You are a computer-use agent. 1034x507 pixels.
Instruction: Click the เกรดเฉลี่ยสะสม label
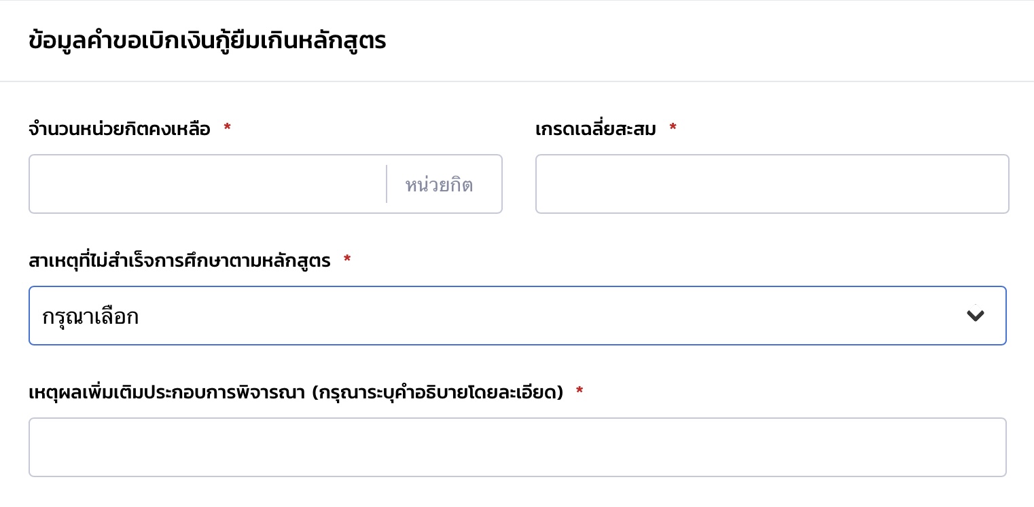coord(595,129)
